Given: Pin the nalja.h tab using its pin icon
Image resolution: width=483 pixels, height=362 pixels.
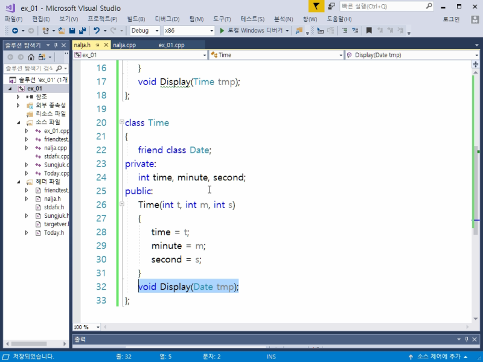Looking at the screenshot, I should [x=97, y=45].
